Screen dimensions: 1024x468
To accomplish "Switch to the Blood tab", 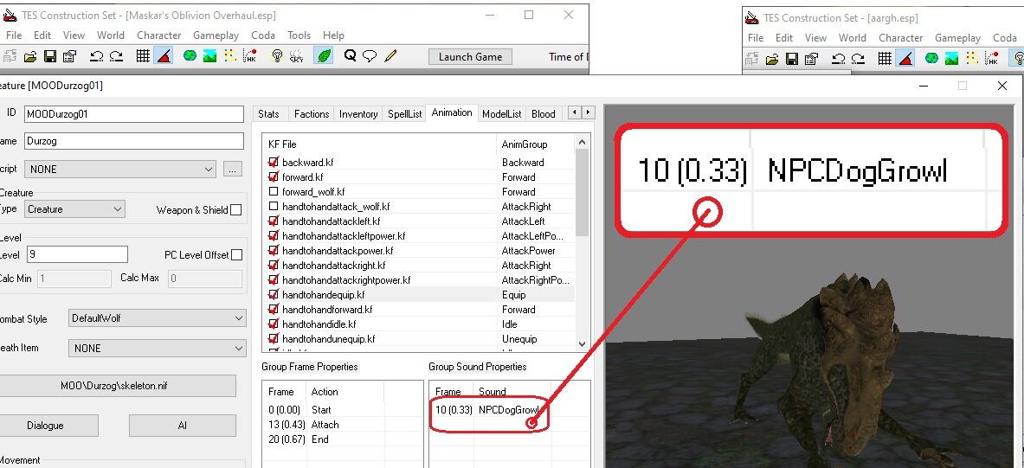I will tap(544, 113).
